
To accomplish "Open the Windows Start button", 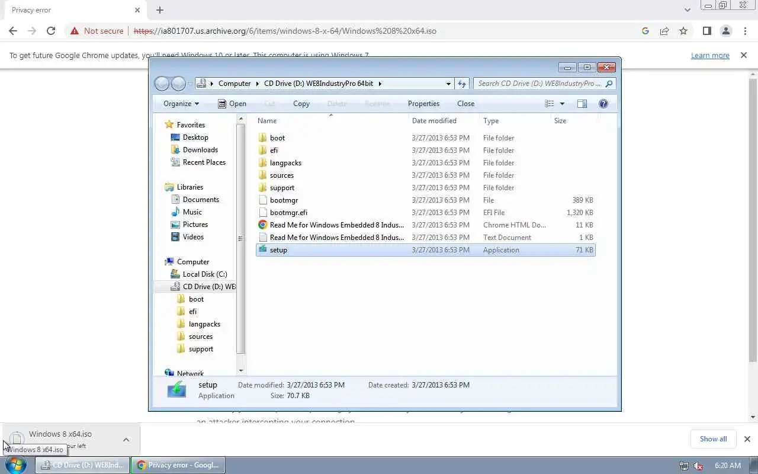I will [16, 465].
